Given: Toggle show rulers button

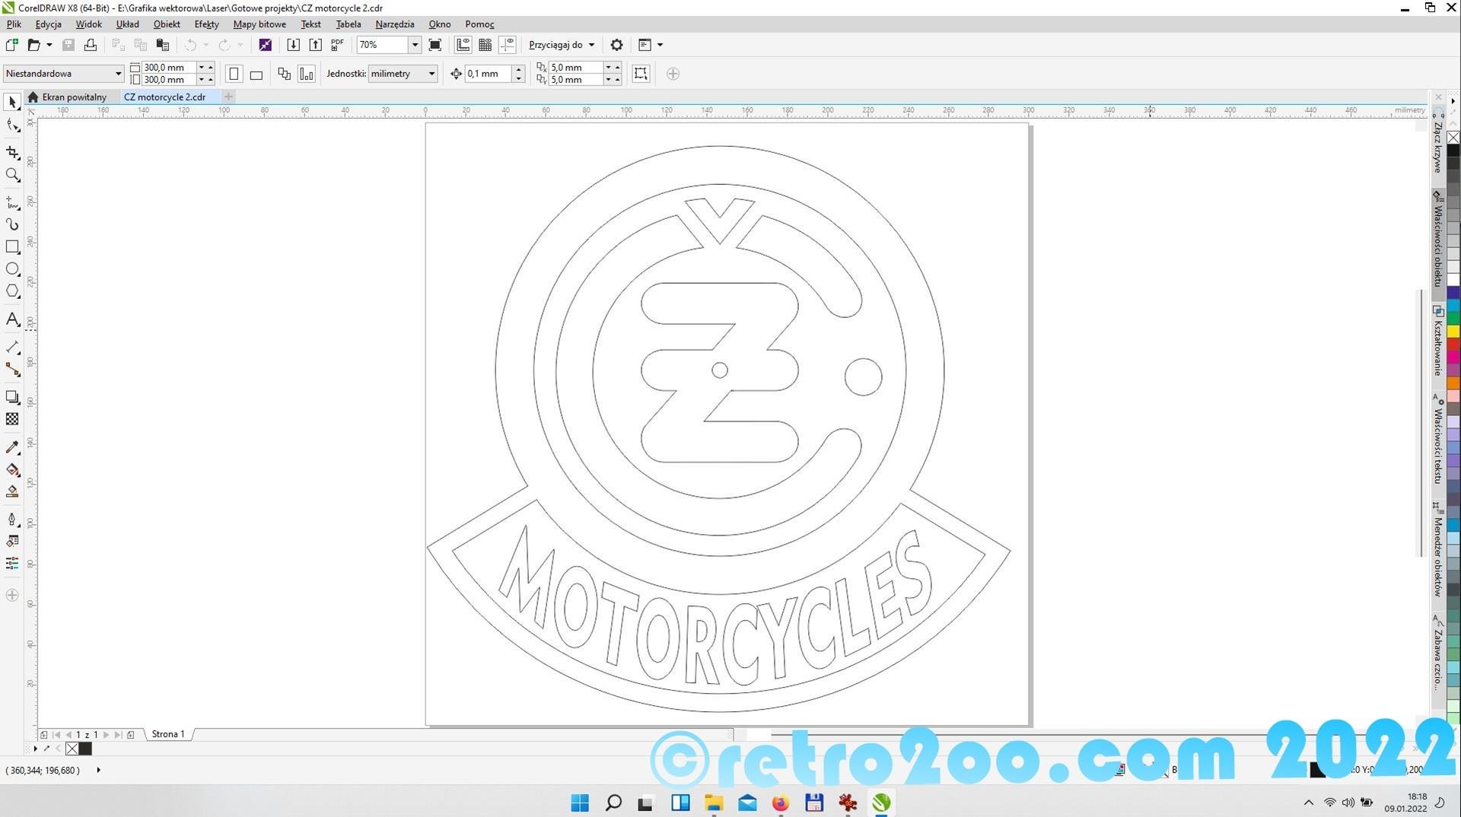Looking at the screenshot, I should click(463, 45).
